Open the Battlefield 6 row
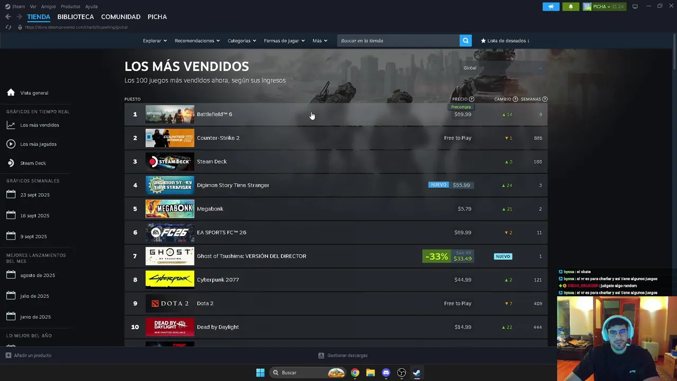The width and height of the screenshot is (677, 381). [x=336, y=114]
